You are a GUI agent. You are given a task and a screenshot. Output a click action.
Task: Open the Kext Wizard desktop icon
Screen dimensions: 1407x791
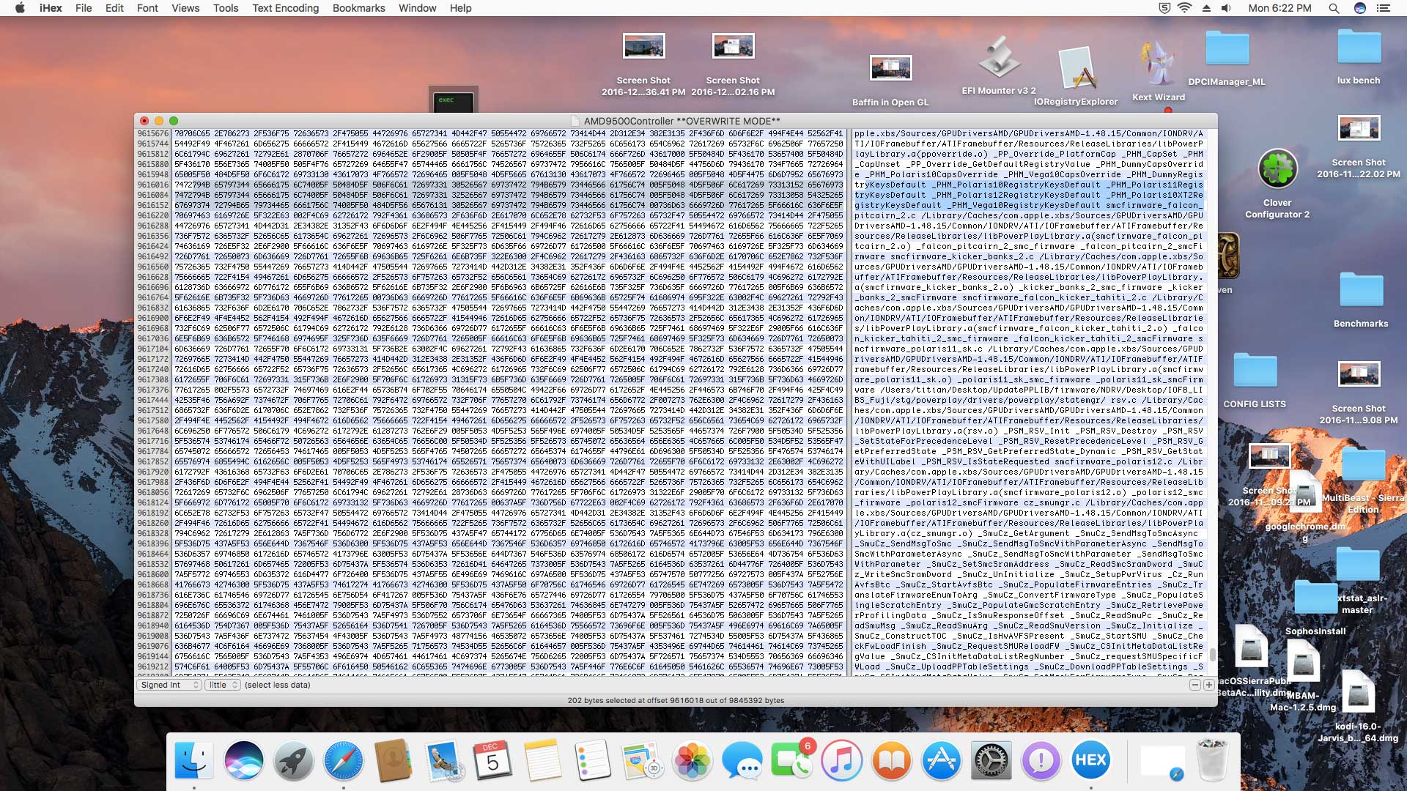[1158, 64]
